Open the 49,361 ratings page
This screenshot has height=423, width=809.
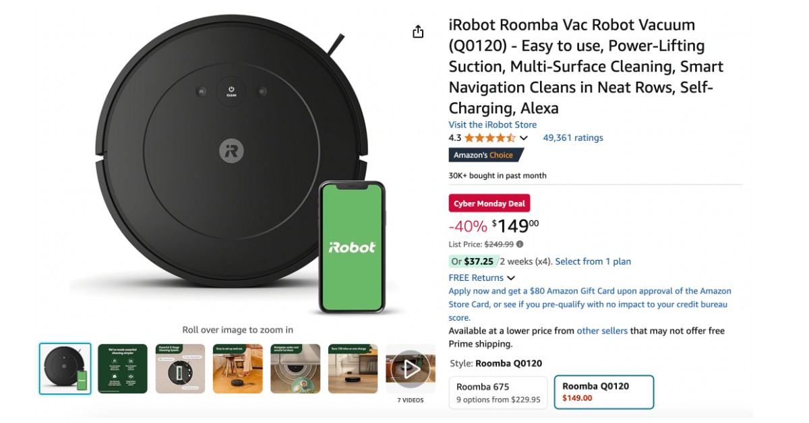[574, 137]
